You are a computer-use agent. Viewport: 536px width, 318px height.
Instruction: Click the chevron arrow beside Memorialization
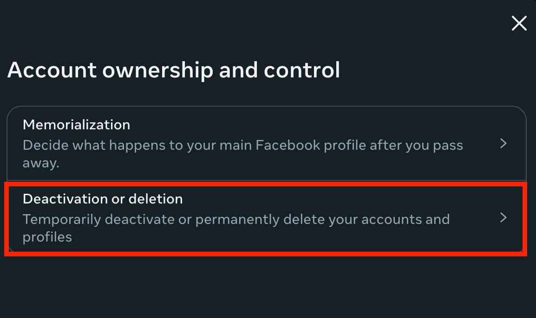503,144
